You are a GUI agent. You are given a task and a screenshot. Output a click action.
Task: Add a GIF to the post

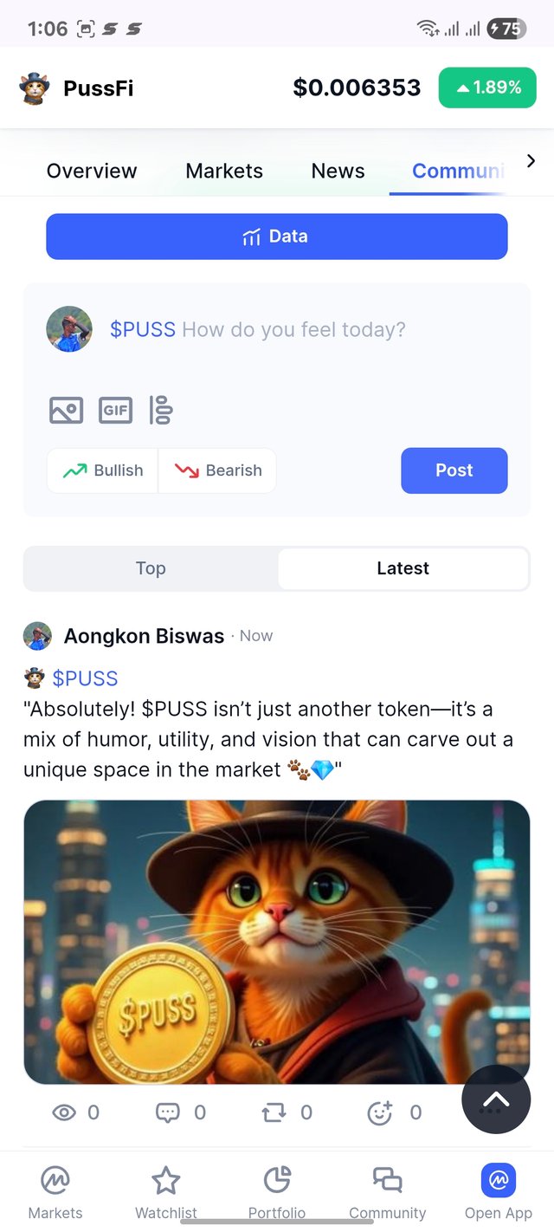coord(116,410)
